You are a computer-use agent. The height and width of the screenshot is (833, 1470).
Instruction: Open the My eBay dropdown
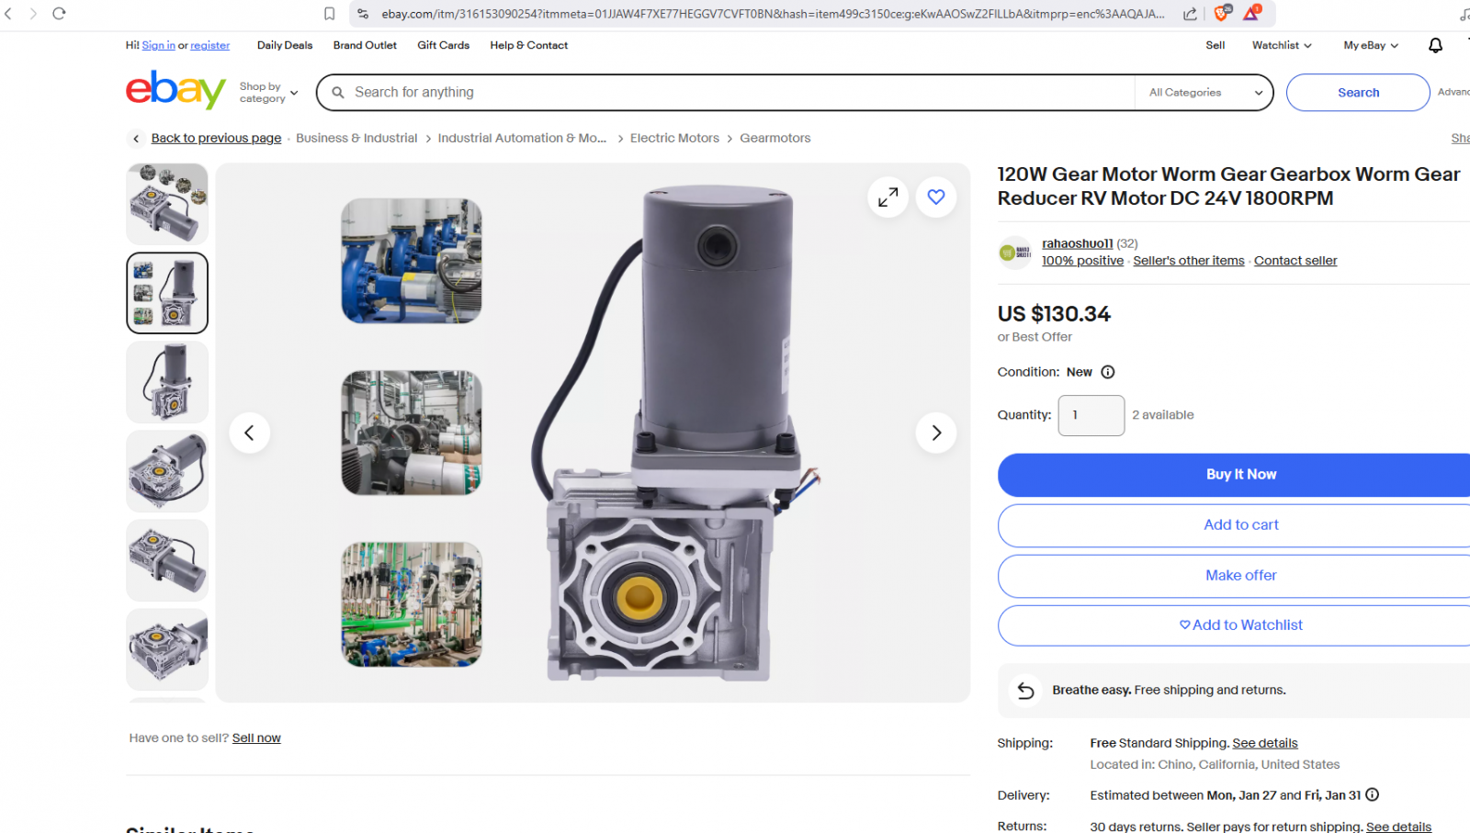pos(1370,45)
